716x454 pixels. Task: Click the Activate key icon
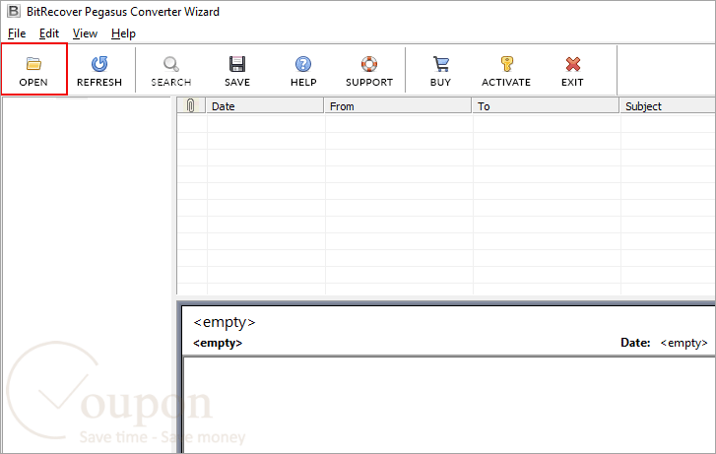click(506, 64)
